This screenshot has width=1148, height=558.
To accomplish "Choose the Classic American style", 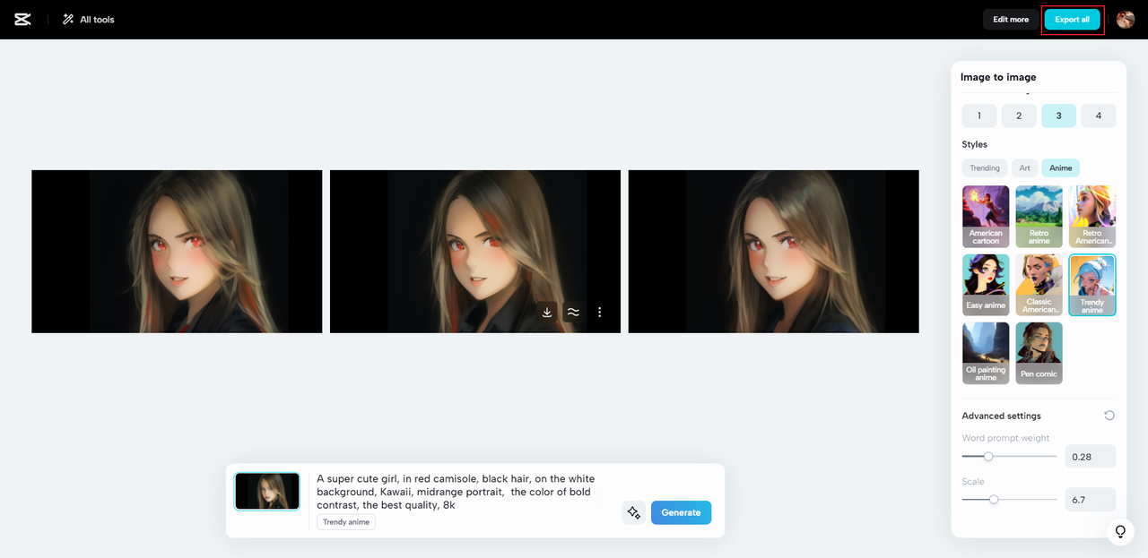I will [x=1039, y=285].
